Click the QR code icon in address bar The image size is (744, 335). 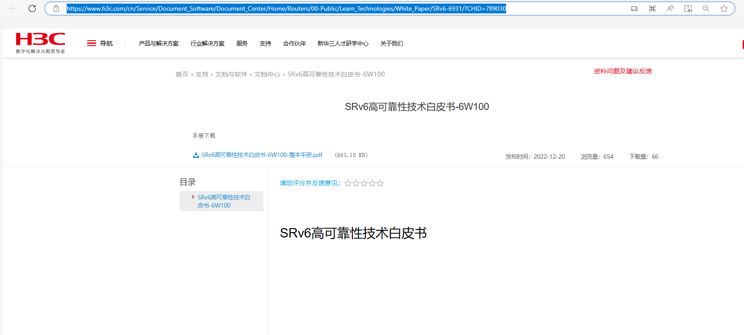652,8
